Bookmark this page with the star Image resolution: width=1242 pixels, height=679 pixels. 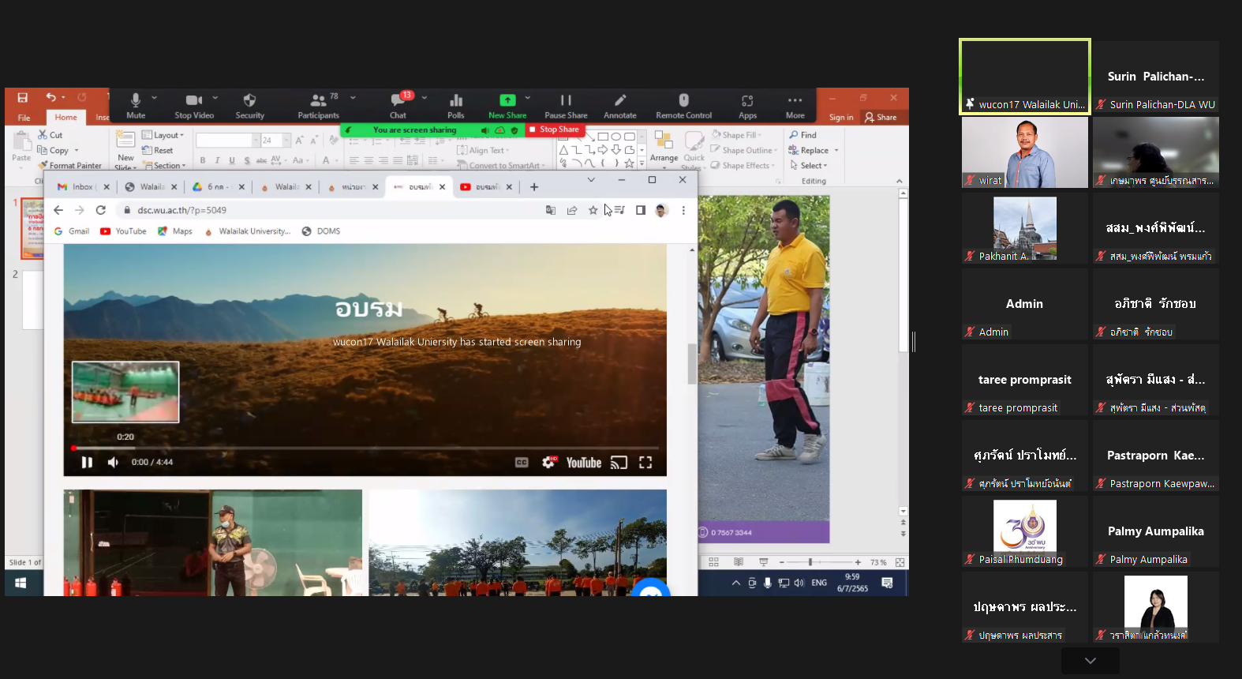593,210
